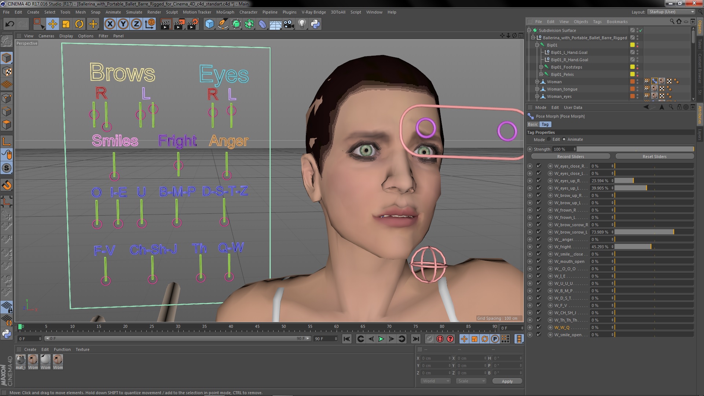
Task: Select the Move tool icon
Action: [x=52, y=24]
